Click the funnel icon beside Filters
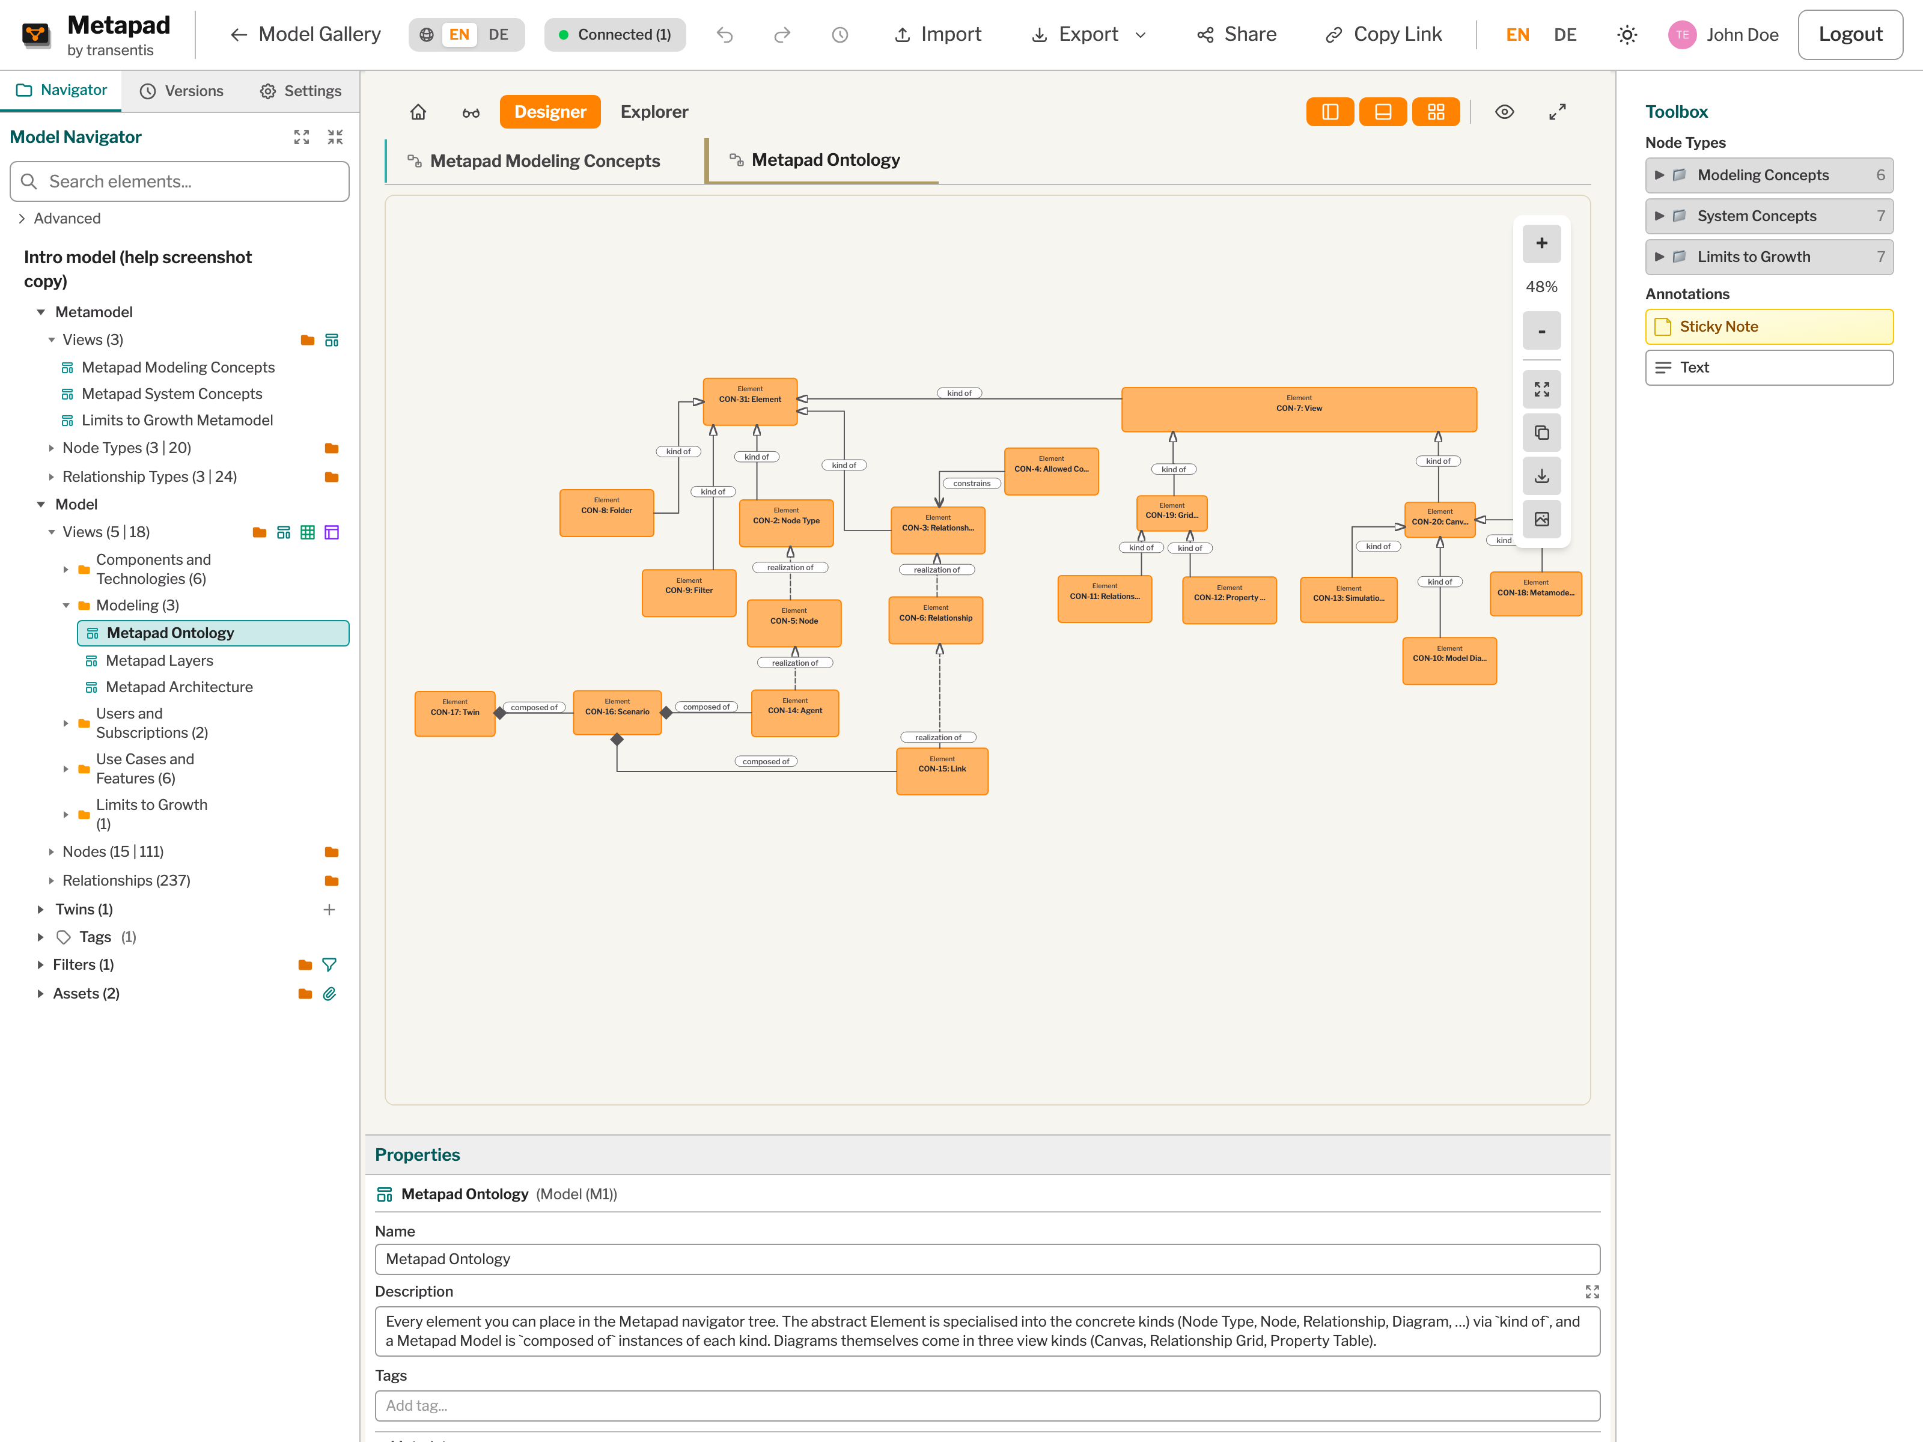 329,965
